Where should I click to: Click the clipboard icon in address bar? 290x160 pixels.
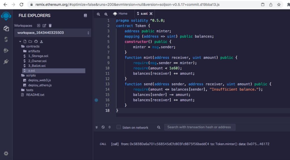[x=263, y=5]
